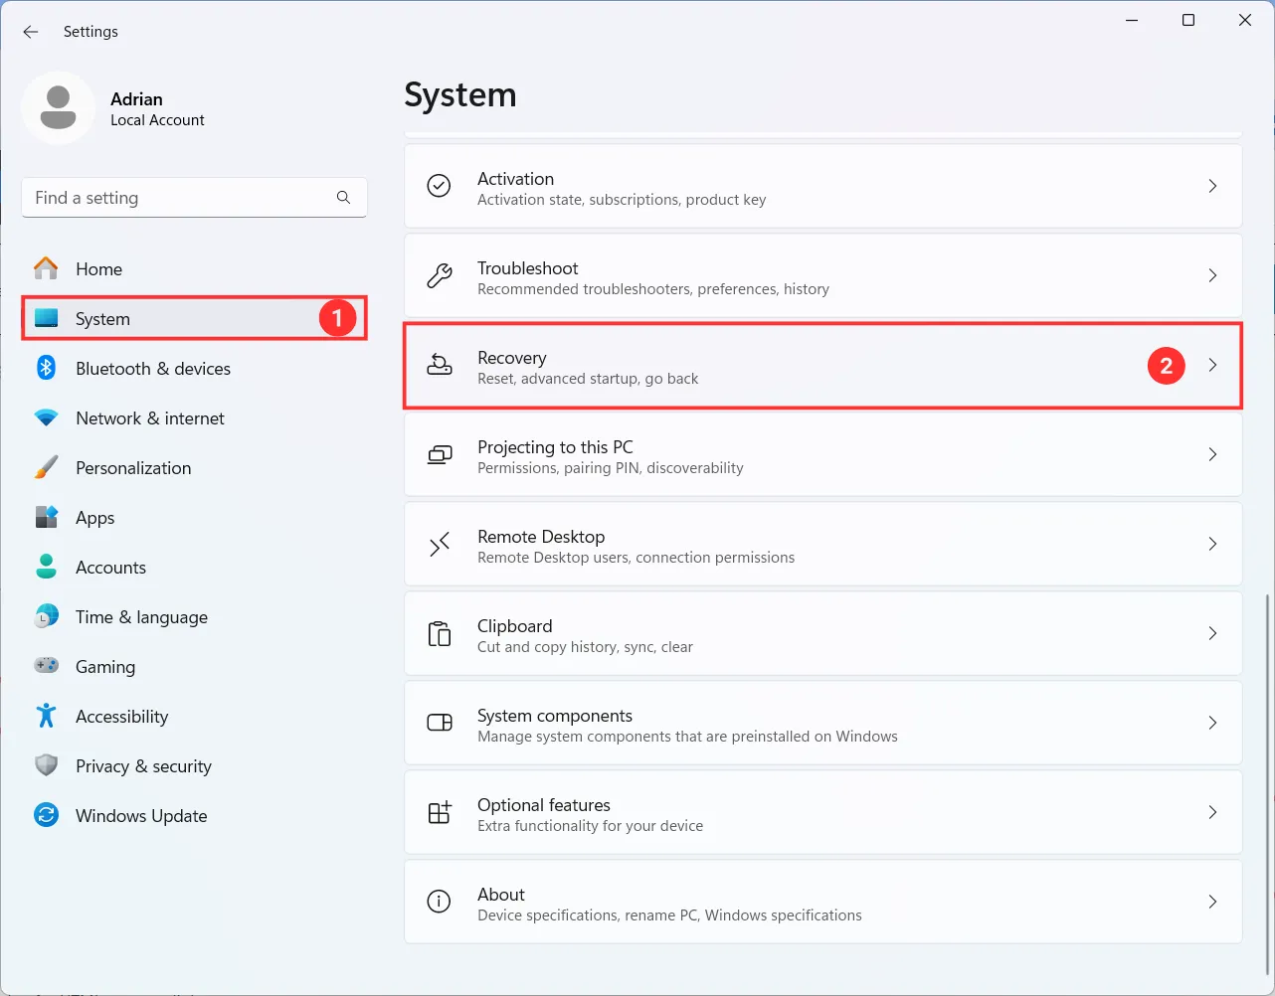1275x996 pixels.
Task: Open Accessibility settings label
Action: click(122, 717)
